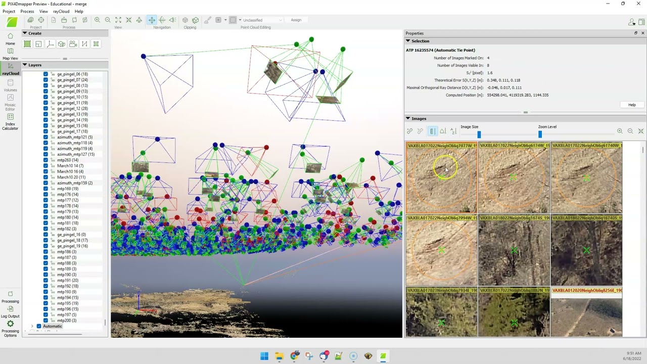The width and height of the screenshot is (647, 364).
Task: Select the first person navigation icon
Action: (x=172, y=20)
